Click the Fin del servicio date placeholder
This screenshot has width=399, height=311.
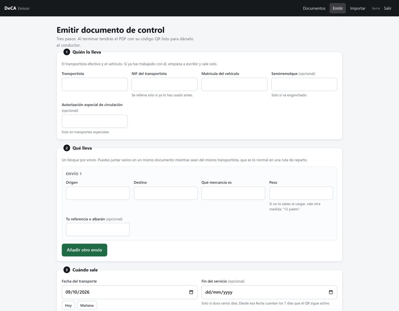point(219,292)
